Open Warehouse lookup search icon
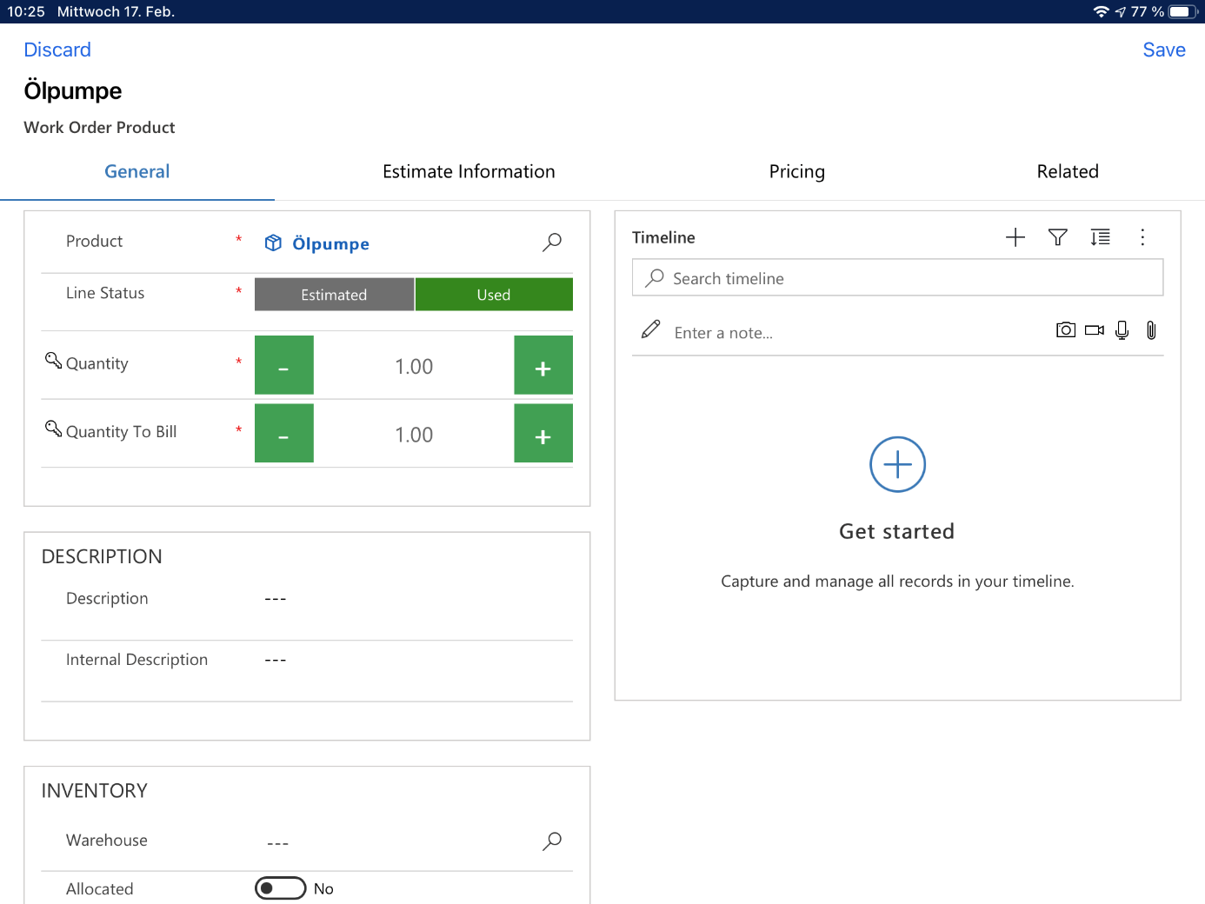This screenshot has width=1205, height=904. point(552,841)
